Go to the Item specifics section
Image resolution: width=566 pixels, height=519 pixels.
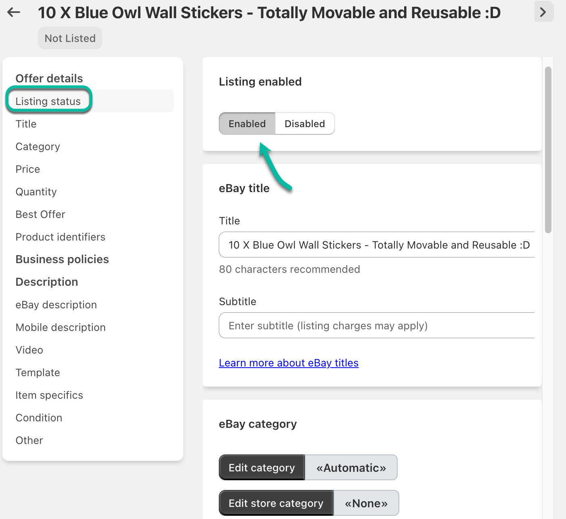[x=49, y=395]
